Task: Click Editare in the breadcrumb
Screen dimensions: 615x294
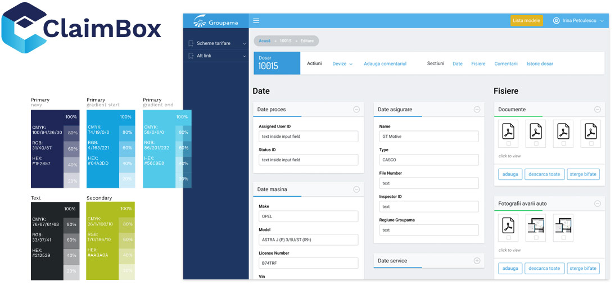Action: tap(307, 41)
